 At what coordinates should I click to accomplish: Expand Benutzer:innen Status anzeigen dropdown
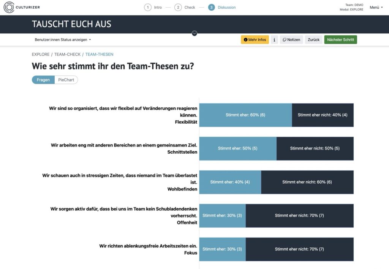63,39
